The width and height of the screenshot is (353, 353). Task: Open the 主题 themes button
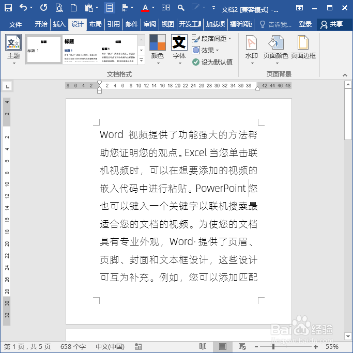click(x=13, y=50)
